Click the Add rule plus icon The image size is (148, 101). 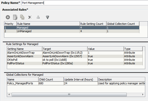point(8,17)
